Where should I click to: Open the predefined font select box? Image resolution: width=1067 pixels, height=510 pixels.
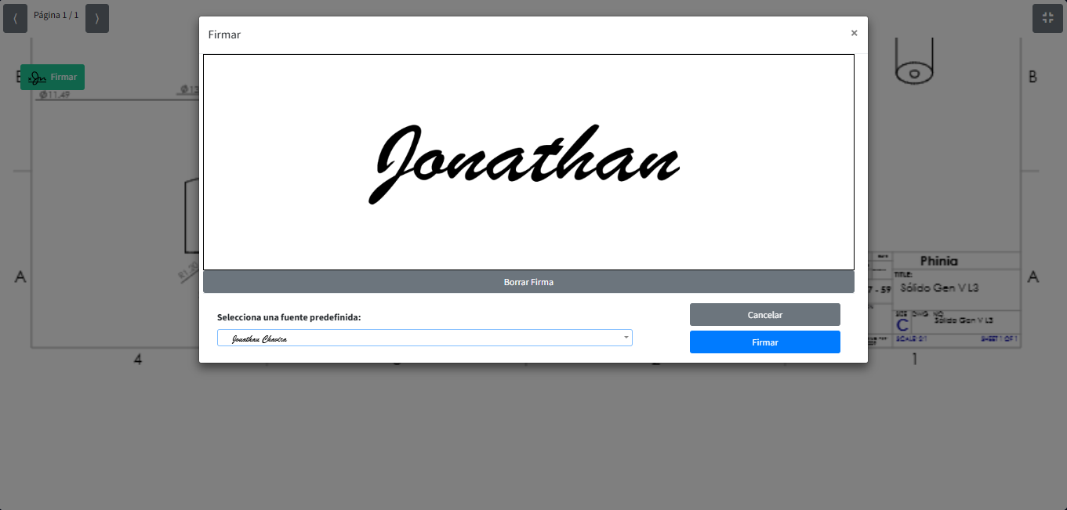click(x=423, y=338)
